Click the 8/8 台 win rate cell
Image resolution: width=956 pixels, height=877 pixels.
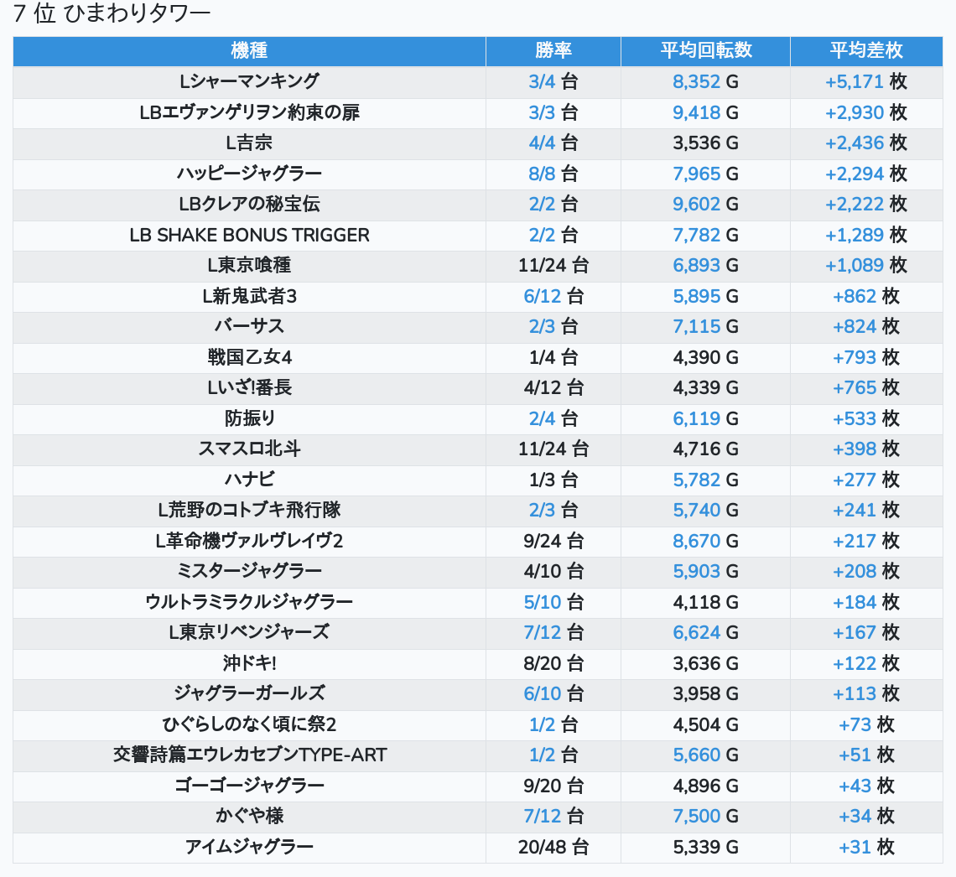(553, 174)
